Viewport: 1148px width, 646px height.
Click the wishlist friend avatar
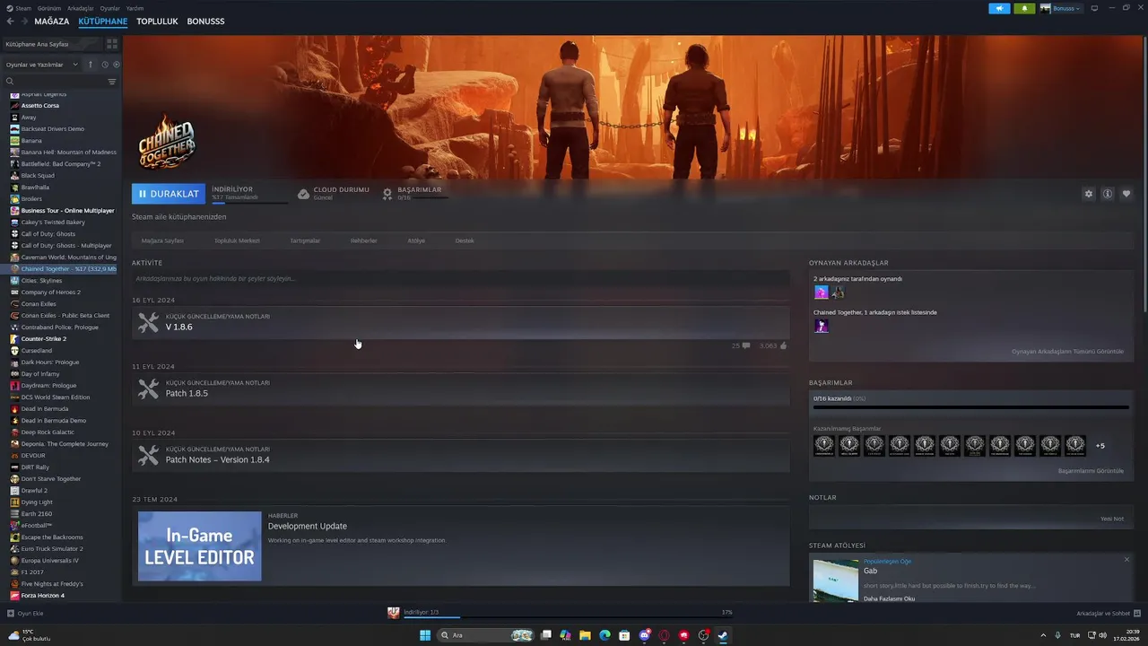click(x=822, y=326)
